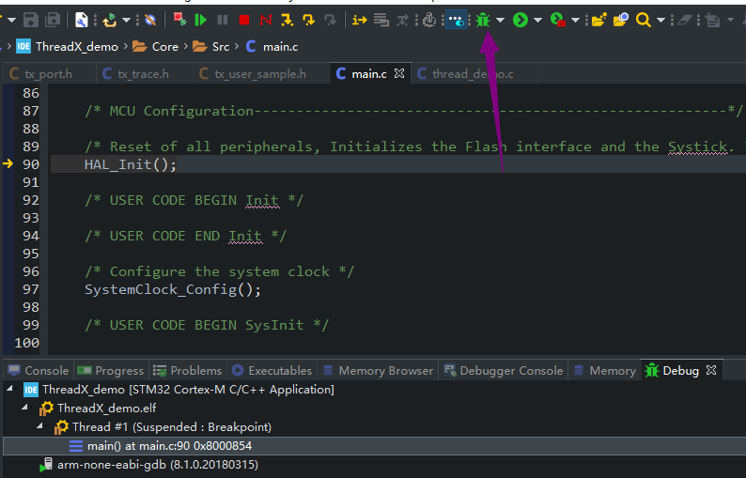The width and height of the screenshot is (746, 478).
Task: Collapse the Thread #1 tree node
Action: tap(40, 425)
